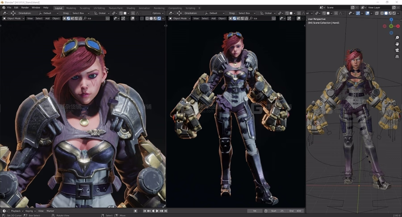Viewport: 402px width, 217px height.
Task: Toggle proportional editing in left viewport header
Action: click(x=133, y=13)
